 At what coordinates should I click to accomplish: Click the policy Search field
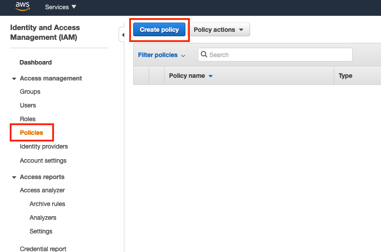(x=275, y=55)
